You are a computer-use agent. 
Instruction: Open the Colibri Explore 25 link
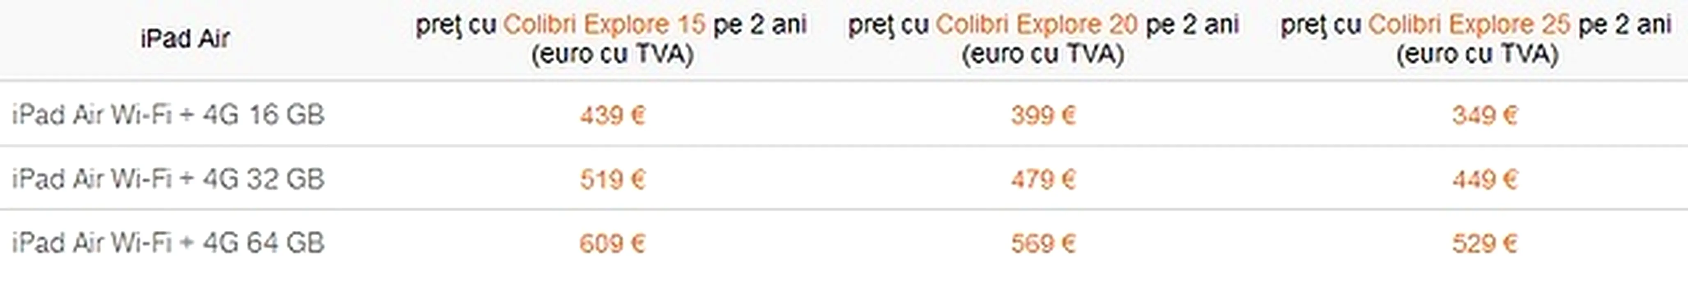(1469, 25)
